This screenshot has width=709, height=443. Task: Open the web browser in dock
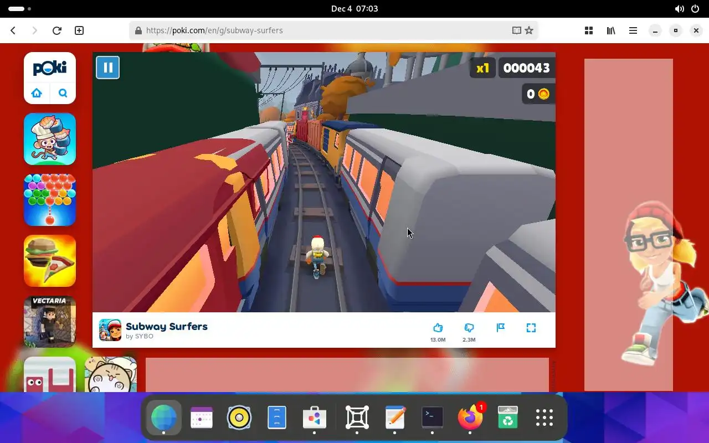pyautogui.click(x=164, y=418)
